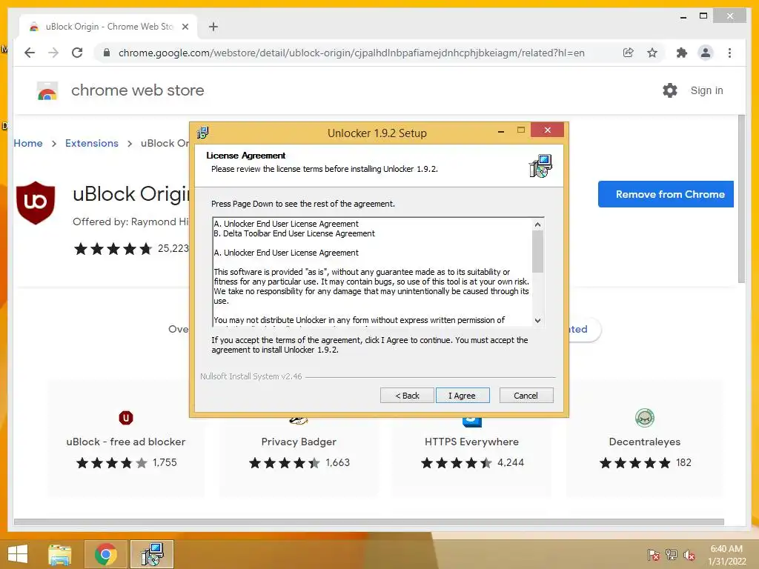
Task: Go back in Chrome browser
Action: [30, 53]
